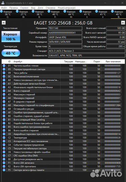Click status icon for B0 erase errors row

point(4,116)
